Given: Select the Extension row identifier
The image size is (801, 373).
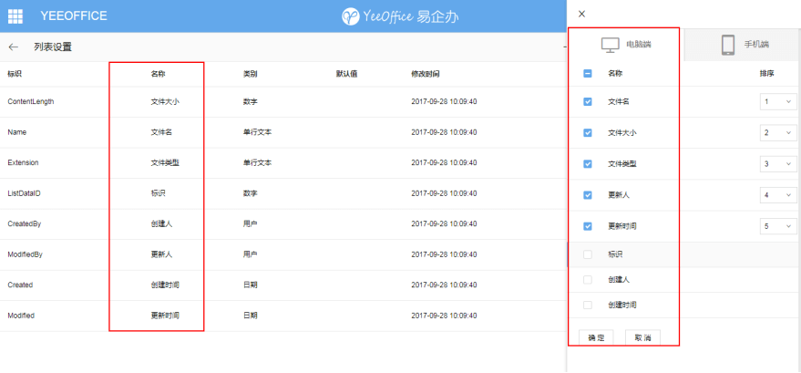Looking at the screenshot, I should [23, 163].
